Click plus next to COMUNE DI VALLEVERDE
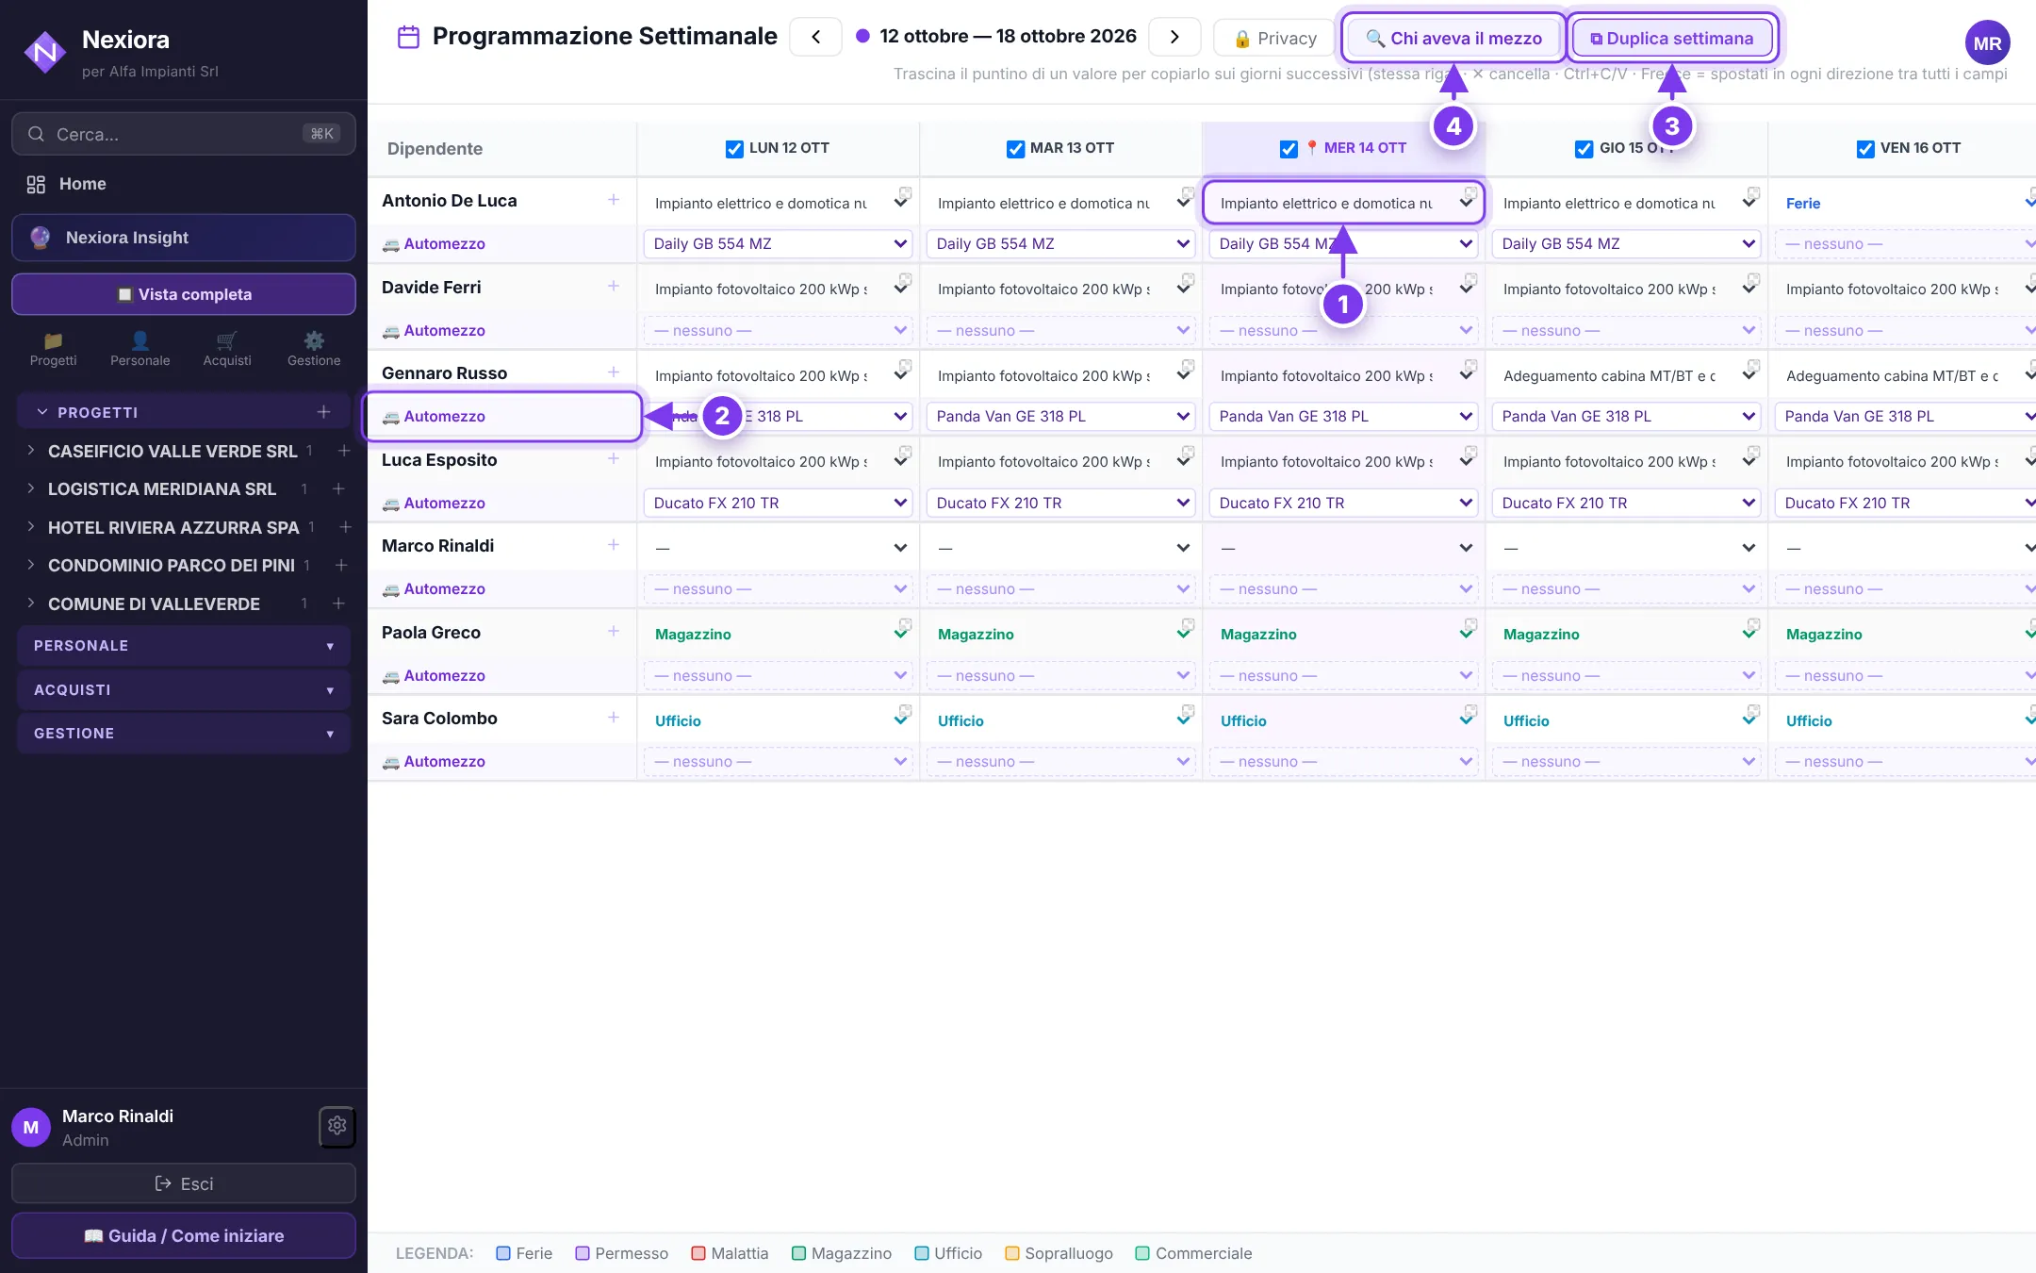Screen dimensions: 2036x1273 338,603
